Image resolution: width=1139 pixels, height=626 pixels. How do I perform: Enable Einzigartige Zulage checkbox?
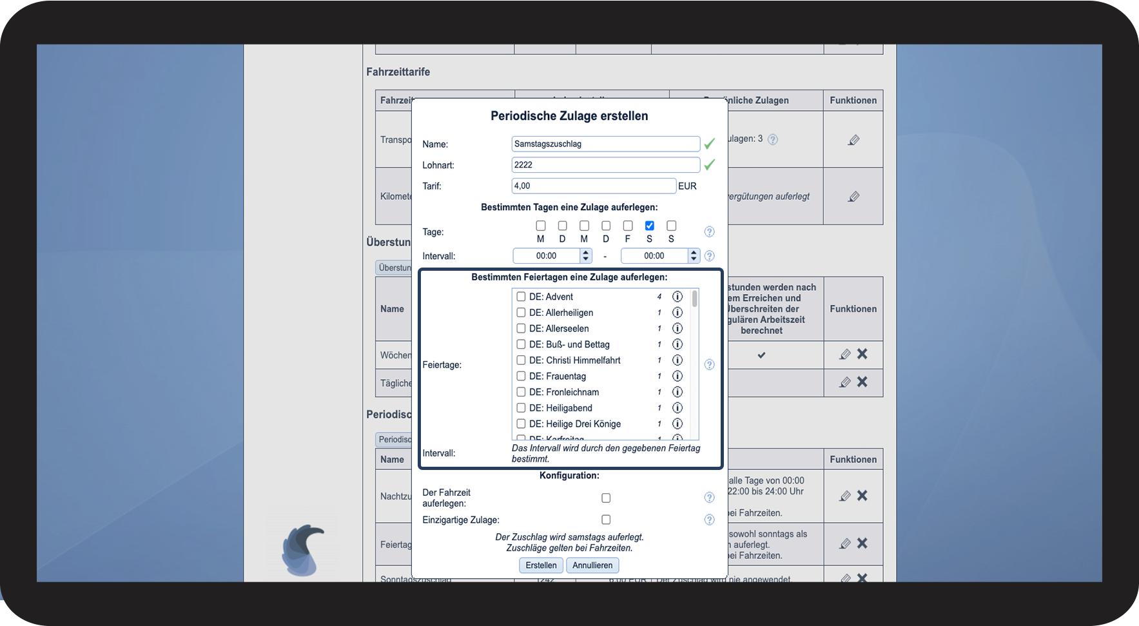point(606,520)
